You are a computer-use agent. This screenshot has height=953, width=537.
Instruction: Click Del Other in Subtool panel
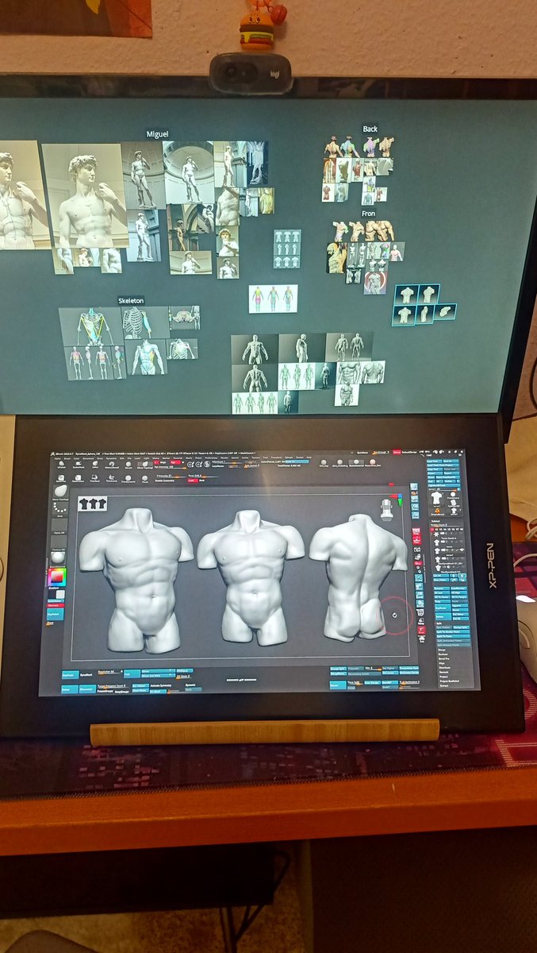[460, 614]
